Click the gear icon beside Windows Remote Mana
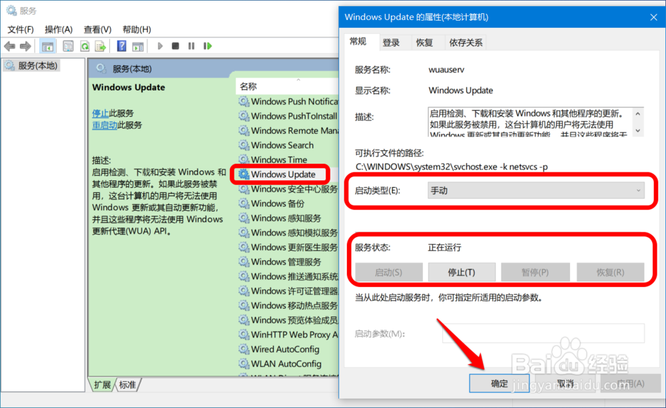Image resolution: width=666 pixels, height=408 pixels. (244, 130)
